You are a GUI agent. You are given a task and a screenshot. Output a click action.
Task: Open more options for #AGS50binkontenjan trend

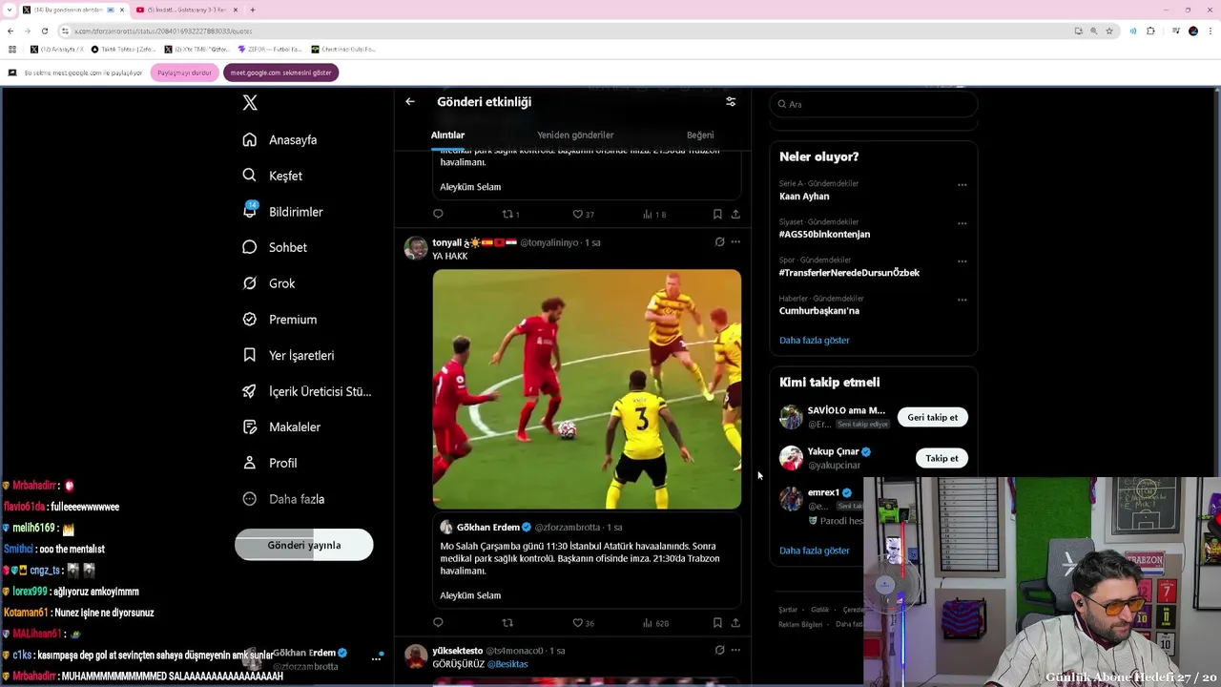pyautogui.click(x=962, y=223)
